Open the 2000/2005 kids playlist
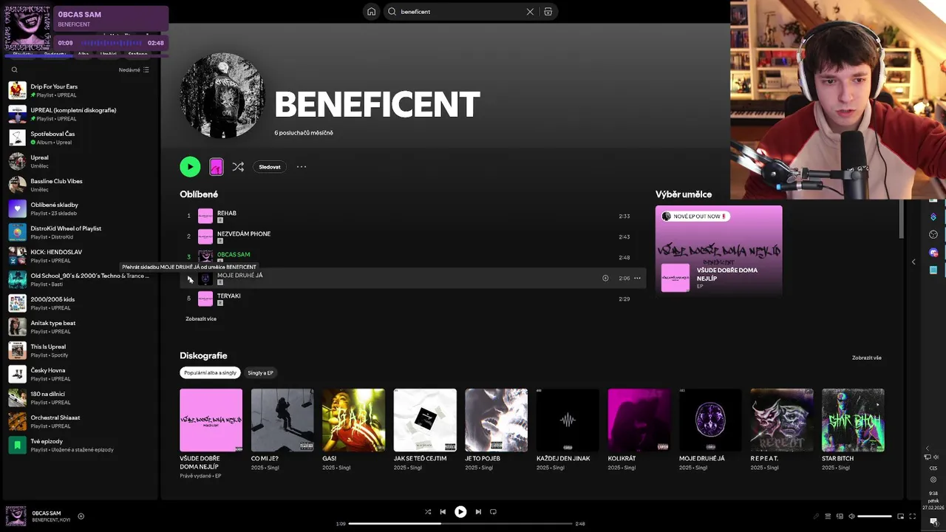This screenshot has height=532, width=946. tap(80, 304)
